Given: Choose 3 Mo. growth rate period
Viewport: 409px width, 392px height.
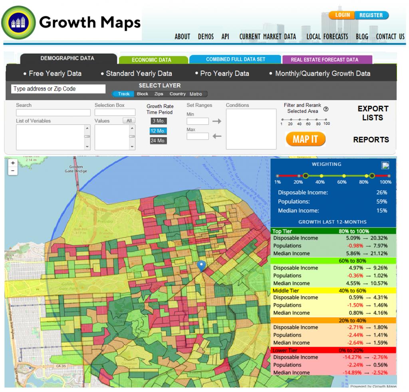Looking at the screenshot, I should (x=158, y=121).
